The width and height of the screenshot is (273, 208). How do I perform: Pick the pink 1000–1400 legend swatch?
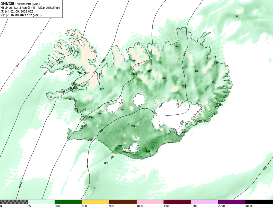point(150,202)
